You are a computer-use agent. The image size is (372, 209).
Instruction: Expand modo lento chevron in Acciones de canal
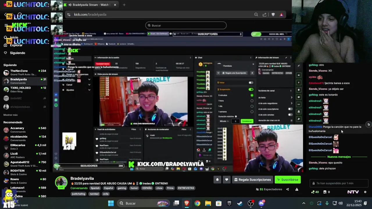(x=291, y=98)
